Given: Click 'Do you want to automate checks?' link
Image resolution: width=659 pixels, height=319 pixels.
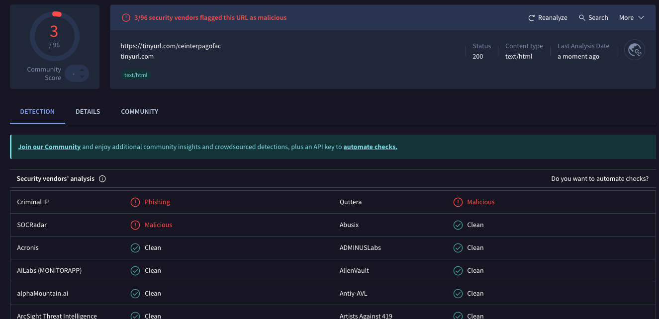Looking at the screenshot, I should 600,179.
